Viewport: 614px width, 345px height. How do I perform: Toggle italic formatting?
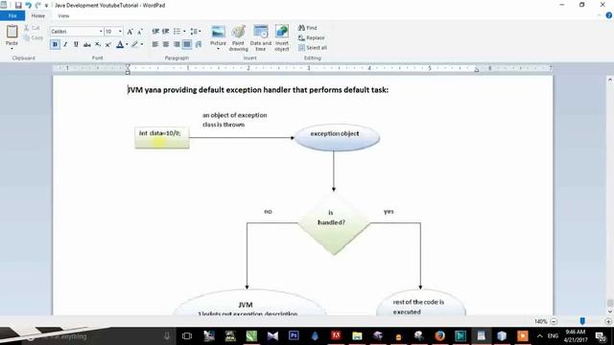point(65,45)
